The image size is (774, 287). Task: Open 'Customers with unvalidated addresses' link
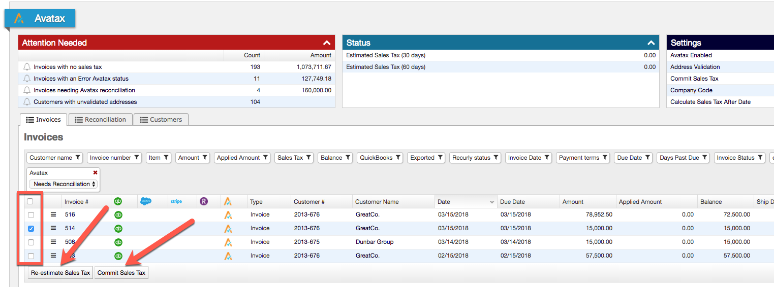coord(85,102)
